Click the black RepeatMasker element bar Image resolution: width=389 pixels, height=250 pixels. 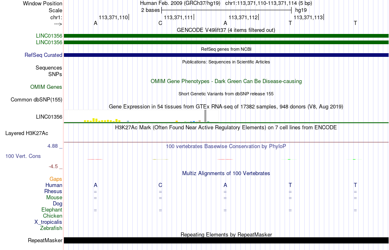click(226, 240)
